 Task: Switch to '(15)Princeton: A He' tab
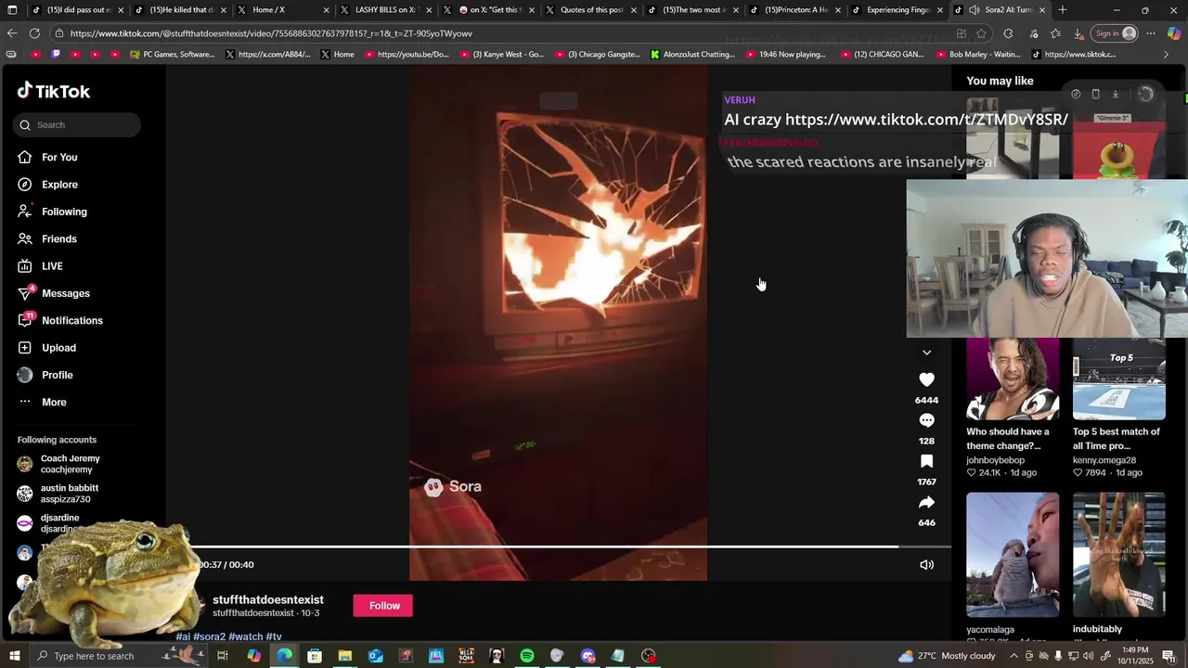click(794, 10)
